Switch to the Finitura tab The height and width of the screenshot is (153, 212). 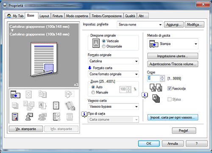point(58,16)
